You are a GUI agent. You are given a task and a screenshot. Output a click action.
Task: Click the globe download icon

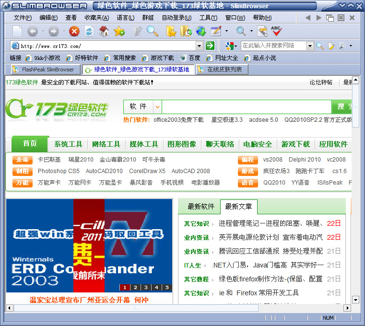(201, 31)
